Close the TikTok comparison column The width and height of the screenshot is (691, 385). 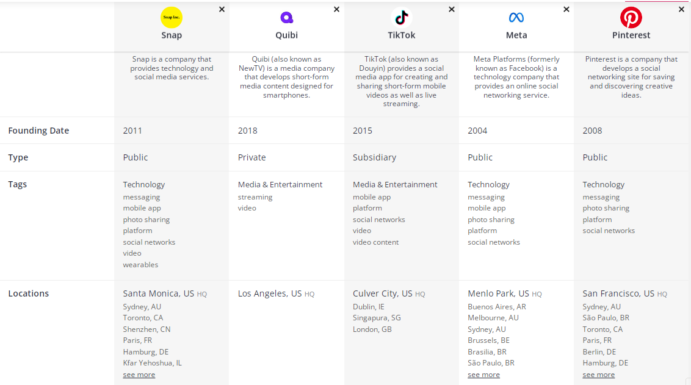pos(452,9)
